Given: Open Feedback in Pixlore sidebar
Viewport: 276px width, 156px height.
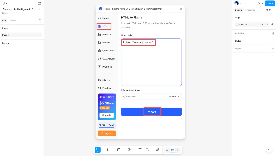Looking at the screenshot, I should tap(106, 88).
